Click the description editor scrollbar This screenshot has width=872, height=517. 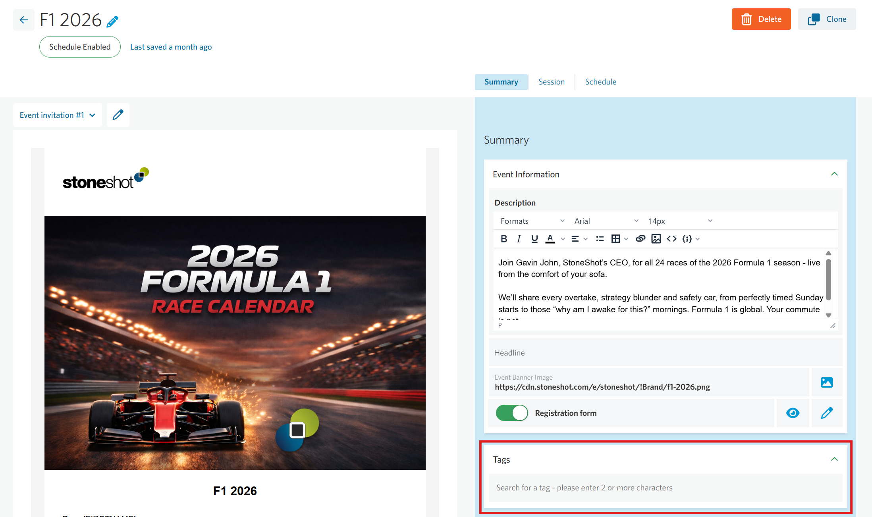(828, 280)
